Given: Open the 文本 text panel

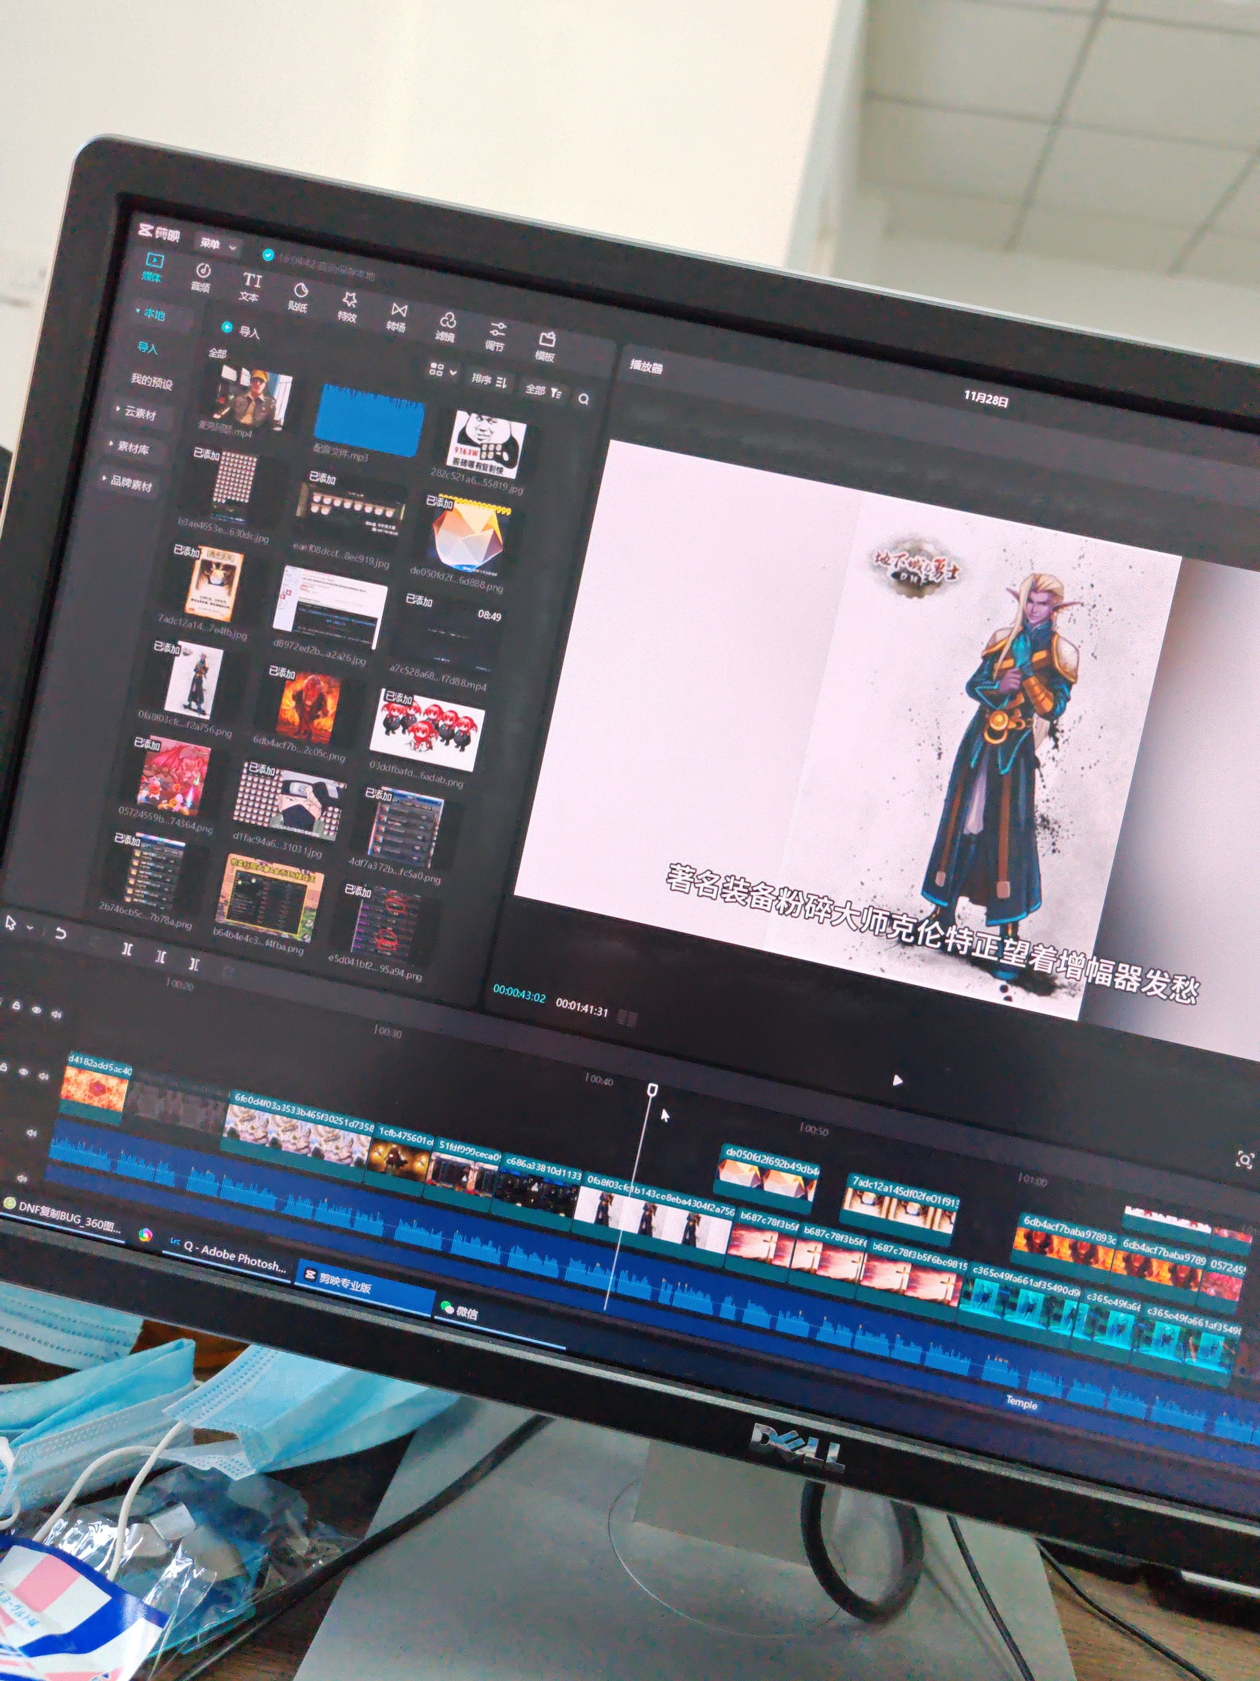Looking at the screenshot, I should (251, 288).
